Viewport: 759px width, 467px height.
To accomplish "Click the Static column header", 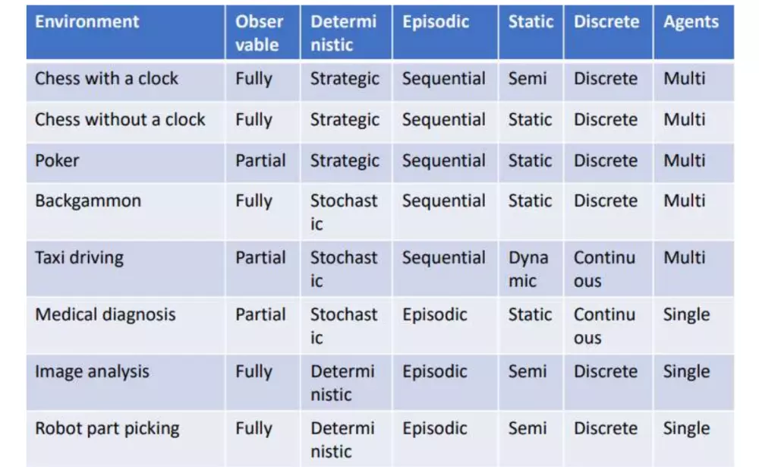I will pyautogui.click(x=531, y=21).
